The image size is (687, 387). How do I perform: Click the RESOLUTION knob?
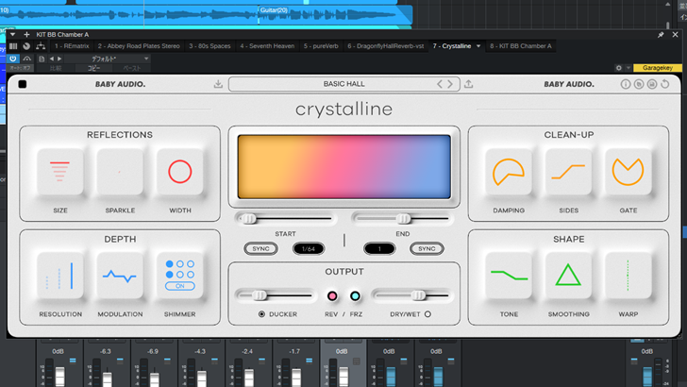point(60,276)
